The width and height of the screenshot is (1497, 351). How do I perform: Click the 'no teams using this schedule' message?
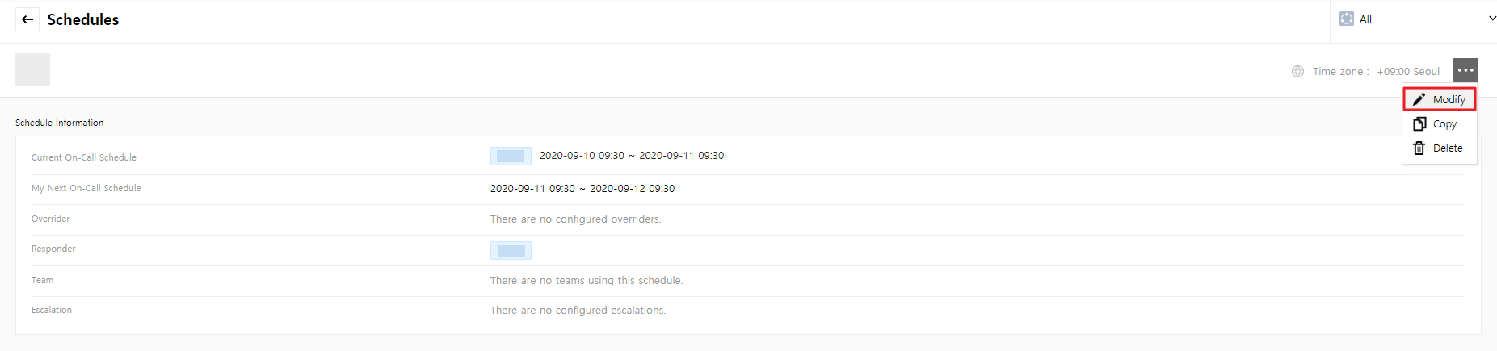(x=586, y=281)
